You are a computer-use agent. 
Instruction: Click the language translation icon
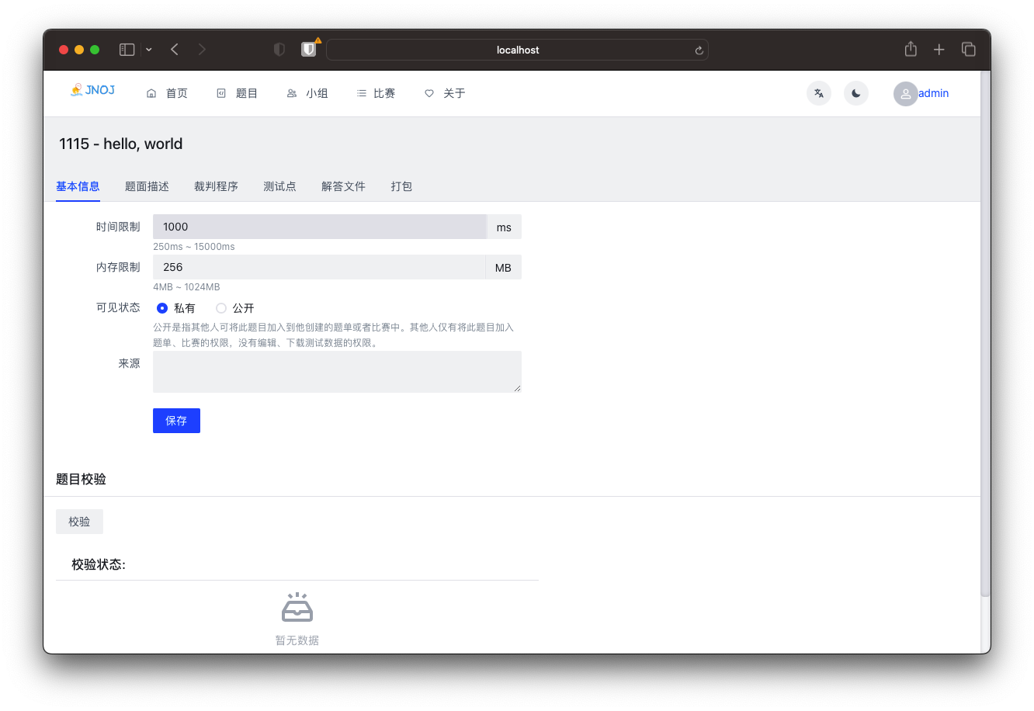point(819,93)
